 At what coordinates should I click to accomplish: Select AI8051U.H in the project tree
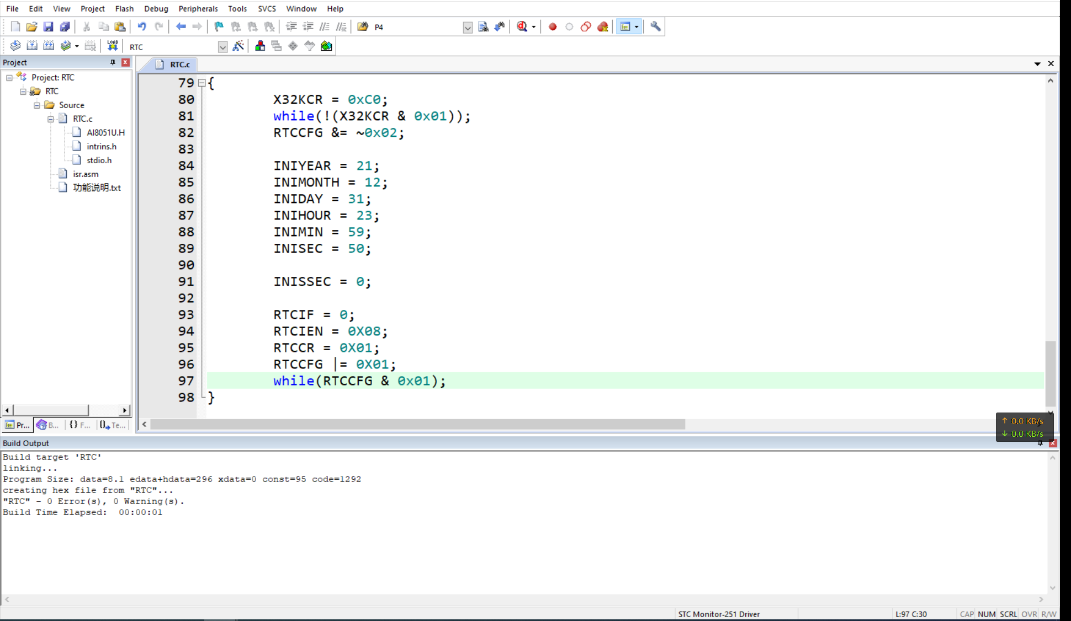[x=105, y=133]
